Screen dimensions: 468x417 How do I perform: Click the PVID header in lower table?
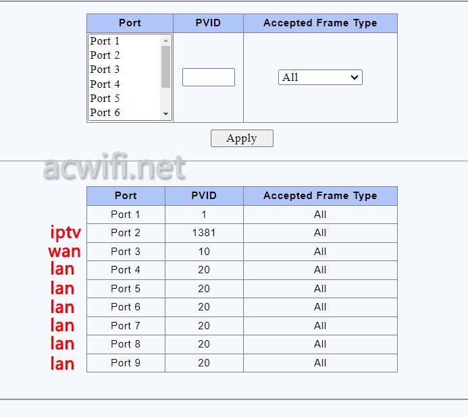click(204, 196)
